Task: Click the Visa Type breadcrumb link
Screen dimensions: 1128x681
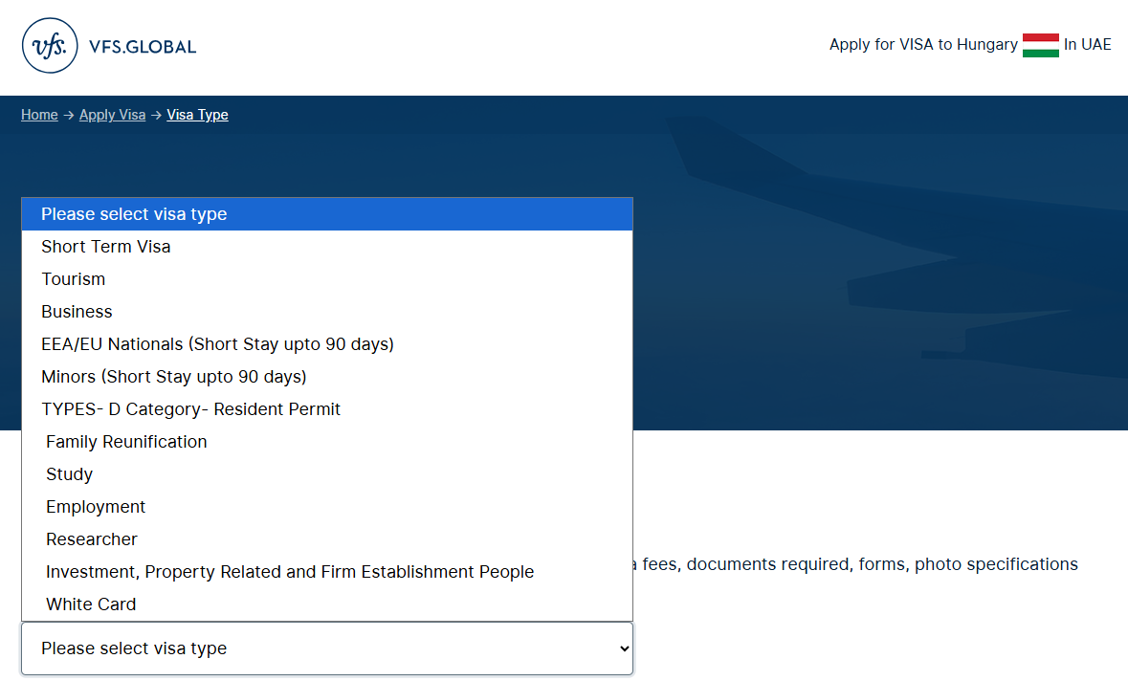Action: pos(197,115)
